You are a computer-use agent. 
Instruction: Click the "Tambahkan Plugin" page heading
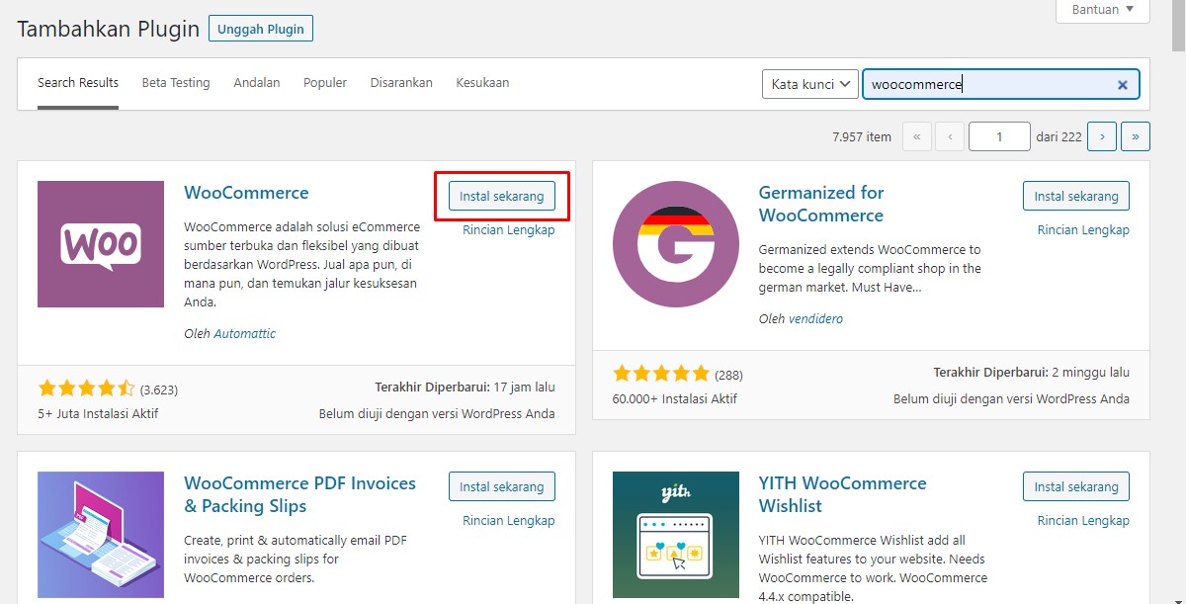109,29
